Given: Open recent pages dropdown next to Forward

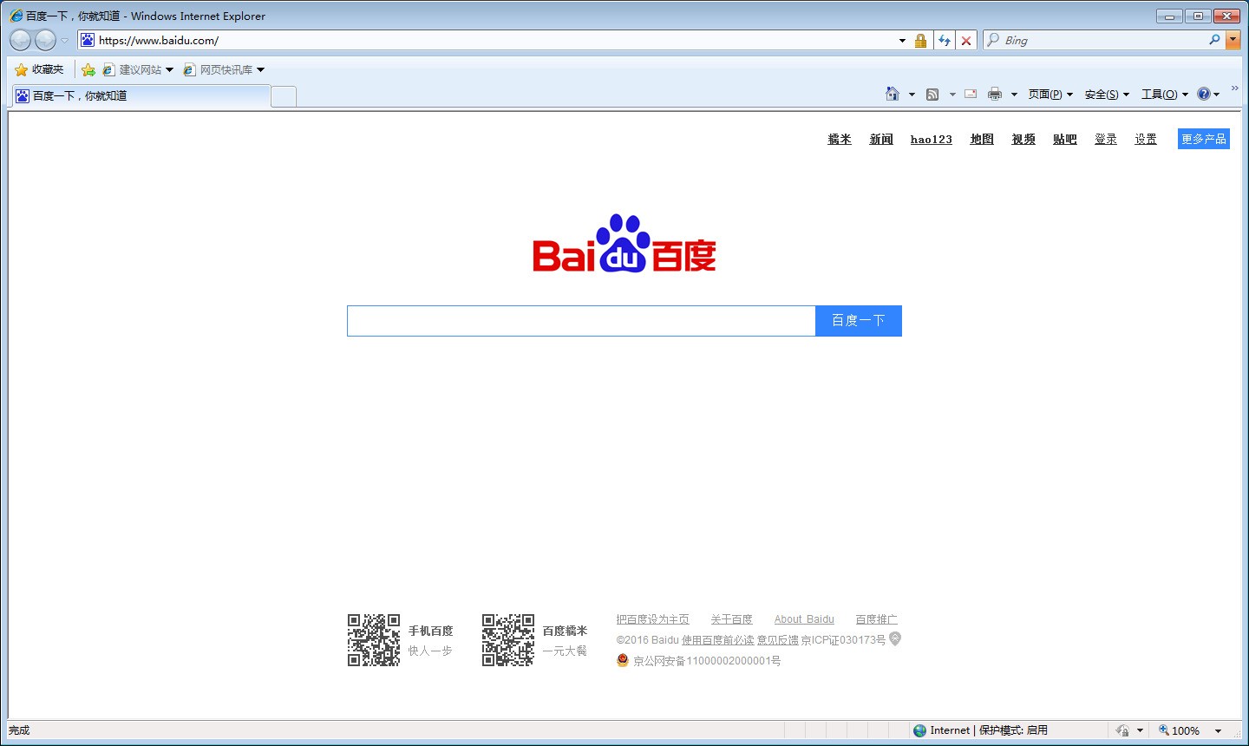Looking at the screenshot, I should pos(64,41).
